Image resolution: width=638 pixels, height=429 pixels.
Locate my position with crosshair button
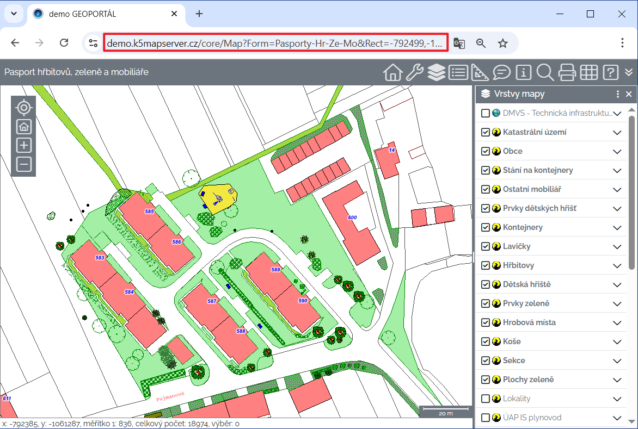(x=23, y=108)
